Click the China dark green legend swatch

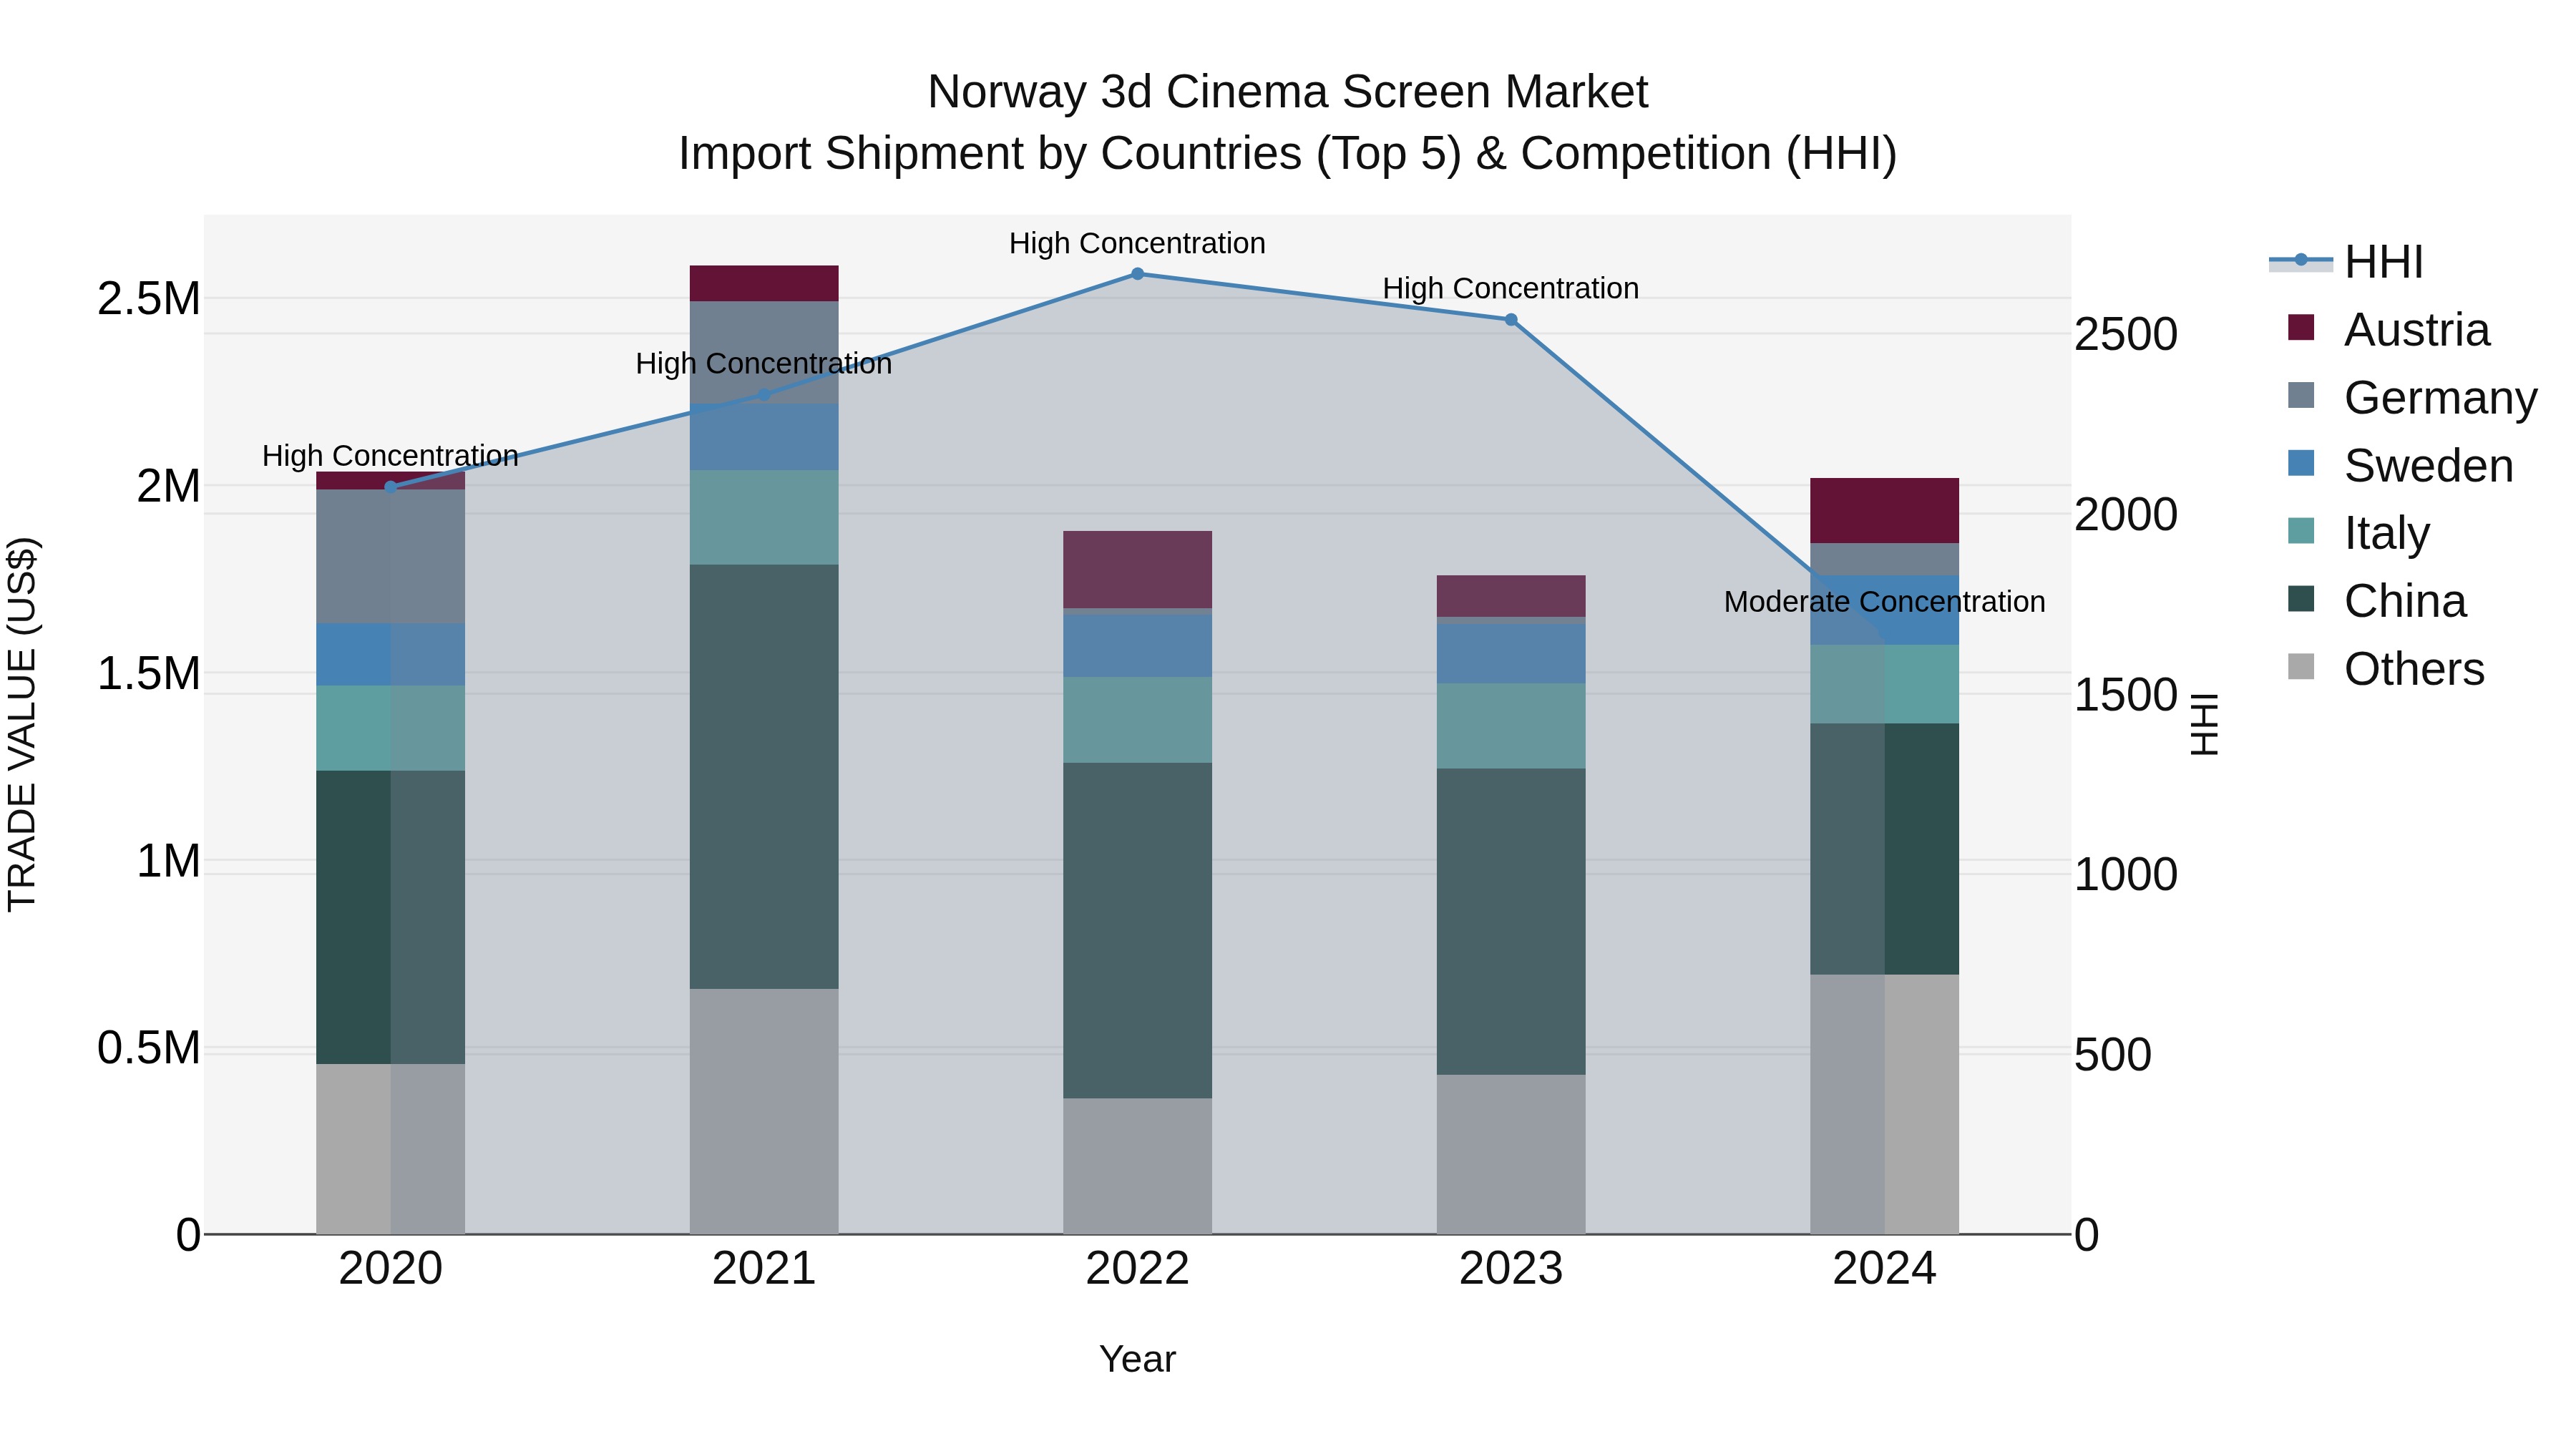tap(2301, 599)
